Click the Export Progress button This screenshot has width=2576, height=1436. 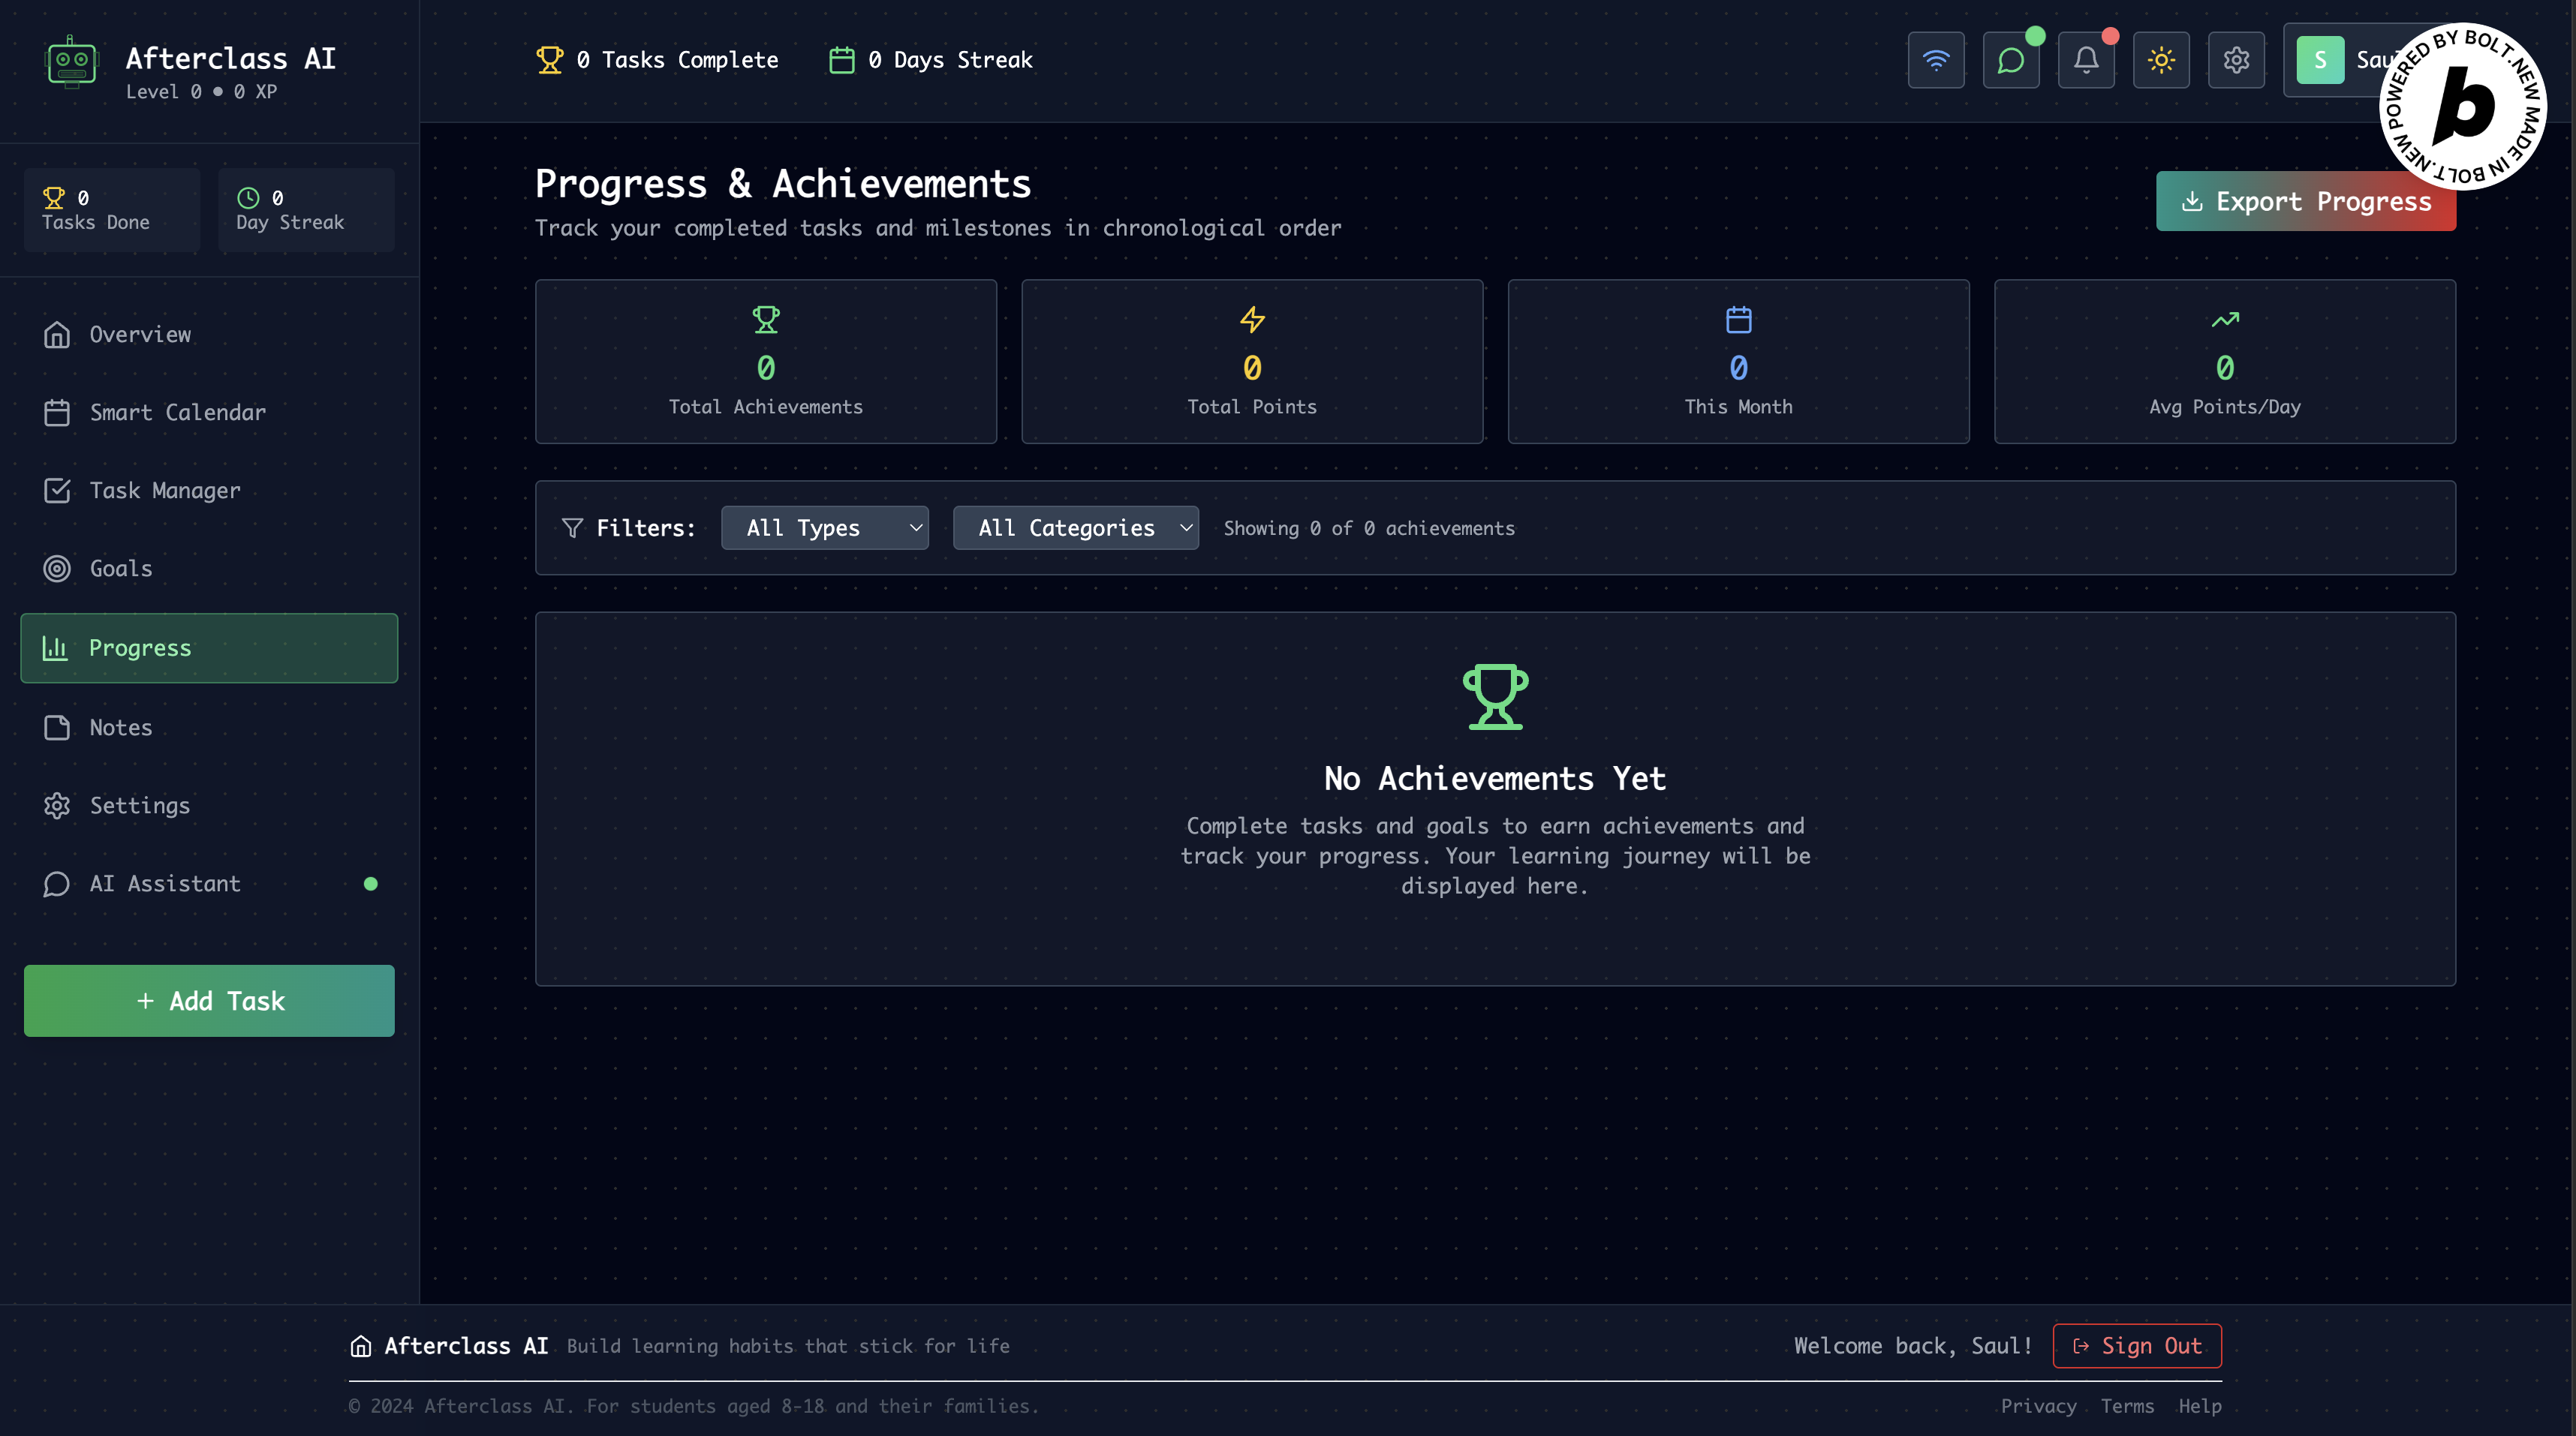(x=2304, y=201)
